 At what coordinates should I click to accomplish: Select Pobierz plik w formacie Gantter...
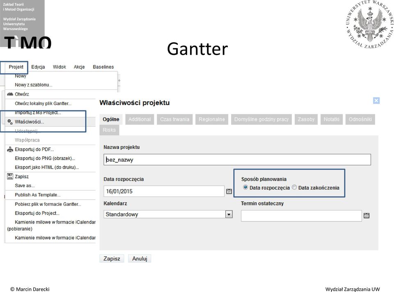coord(48,204)
